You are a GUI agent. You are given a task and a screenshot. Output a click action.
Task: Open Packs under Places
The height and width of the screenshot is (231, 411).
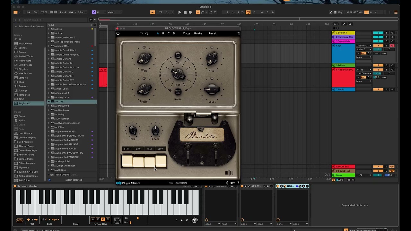pyautogui.click(x=22, y=116)
